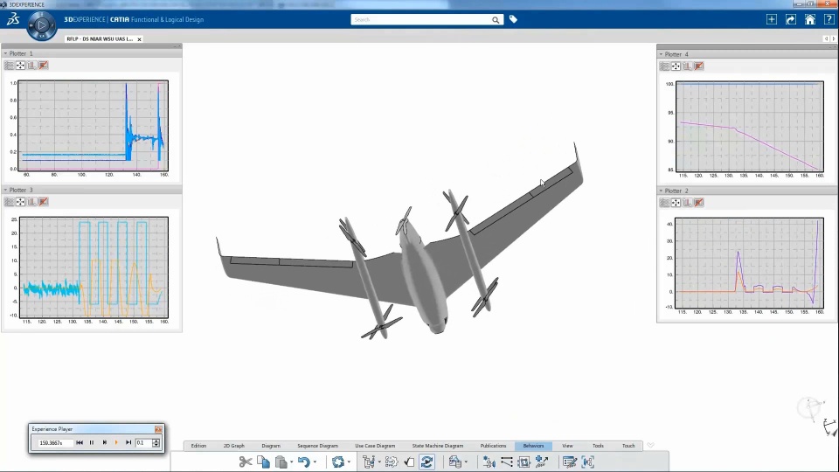Click Plotter 4 curves list icon

[x=664, y=66]
